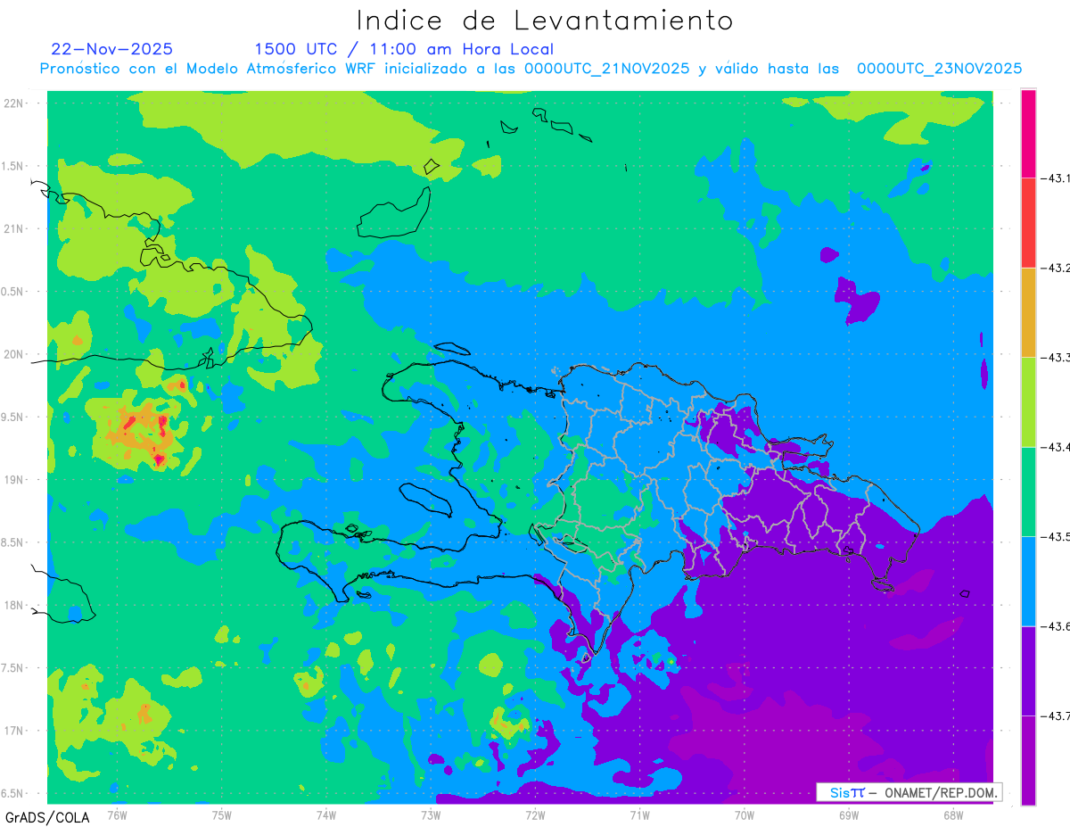This screenshot has height=827, width=1070.
Task: Click the latitude label '18N'
Action: coord(13,605)
